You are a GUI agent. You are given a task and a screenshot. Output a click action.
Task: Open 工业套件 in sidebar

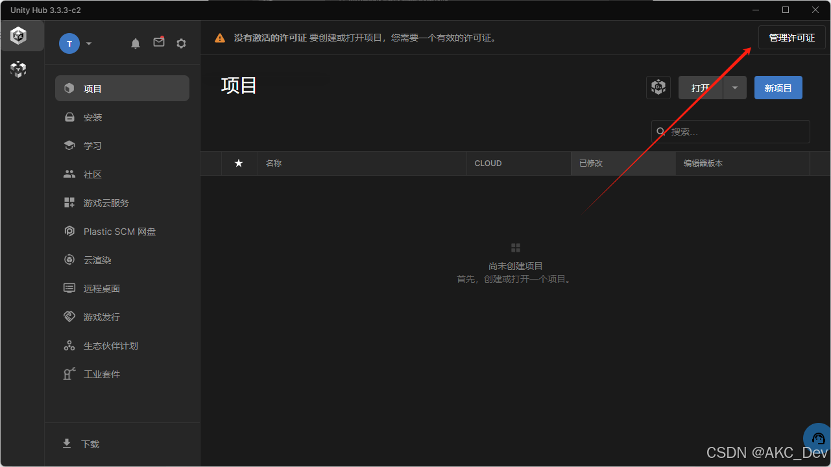[x=122, y=374]
